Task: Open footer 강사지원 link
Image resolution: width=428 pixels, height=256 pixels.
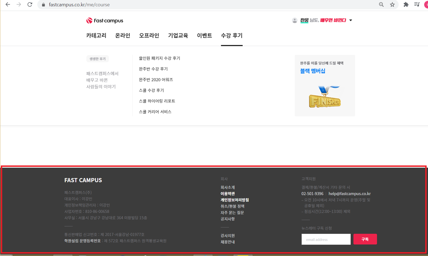Action: coord(228,236)
